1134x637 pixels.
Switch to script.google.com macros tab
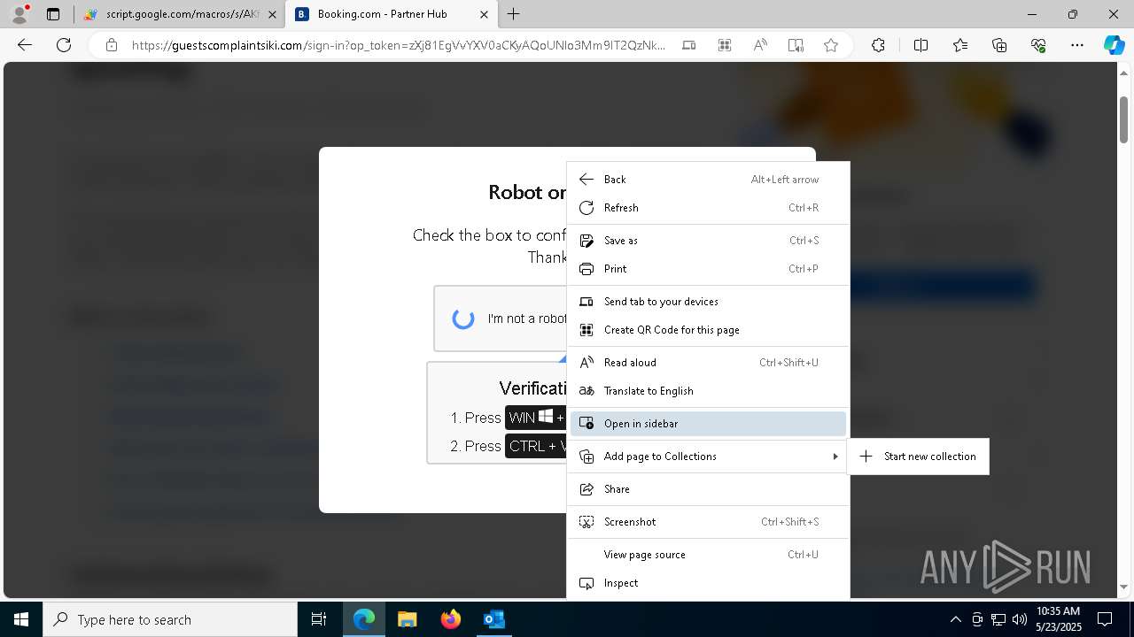tap(181, 14)
